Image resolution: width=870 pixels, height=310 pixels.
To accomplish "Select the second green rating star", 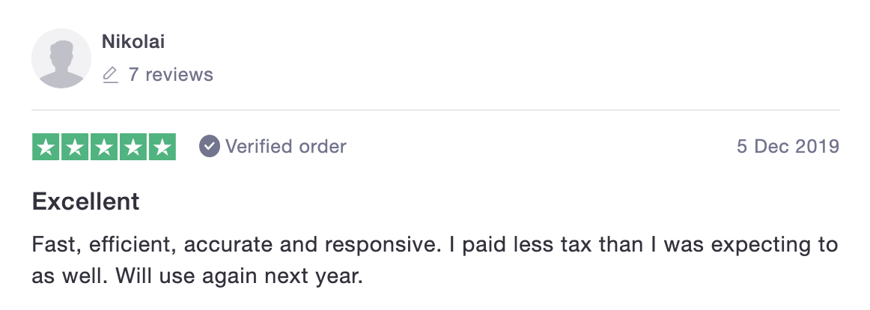I will [x=75, y=147].
